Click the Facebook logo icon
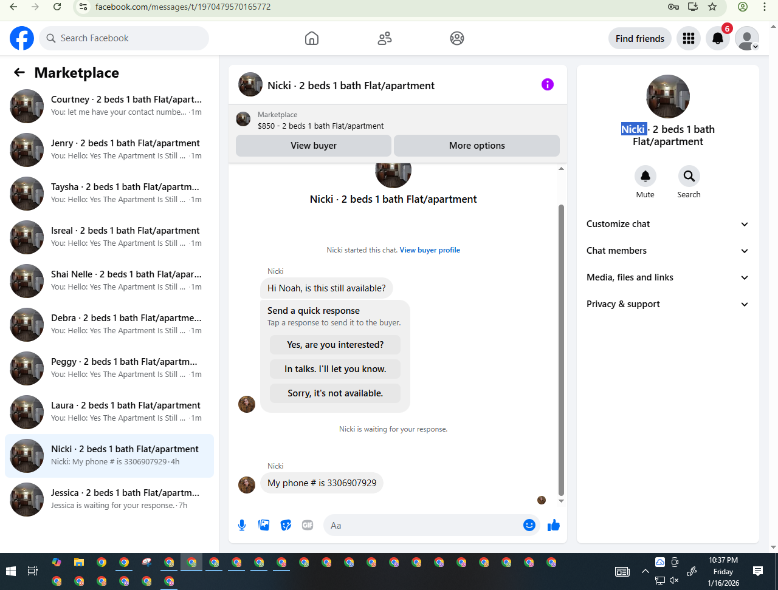 [x=22, y=38]
